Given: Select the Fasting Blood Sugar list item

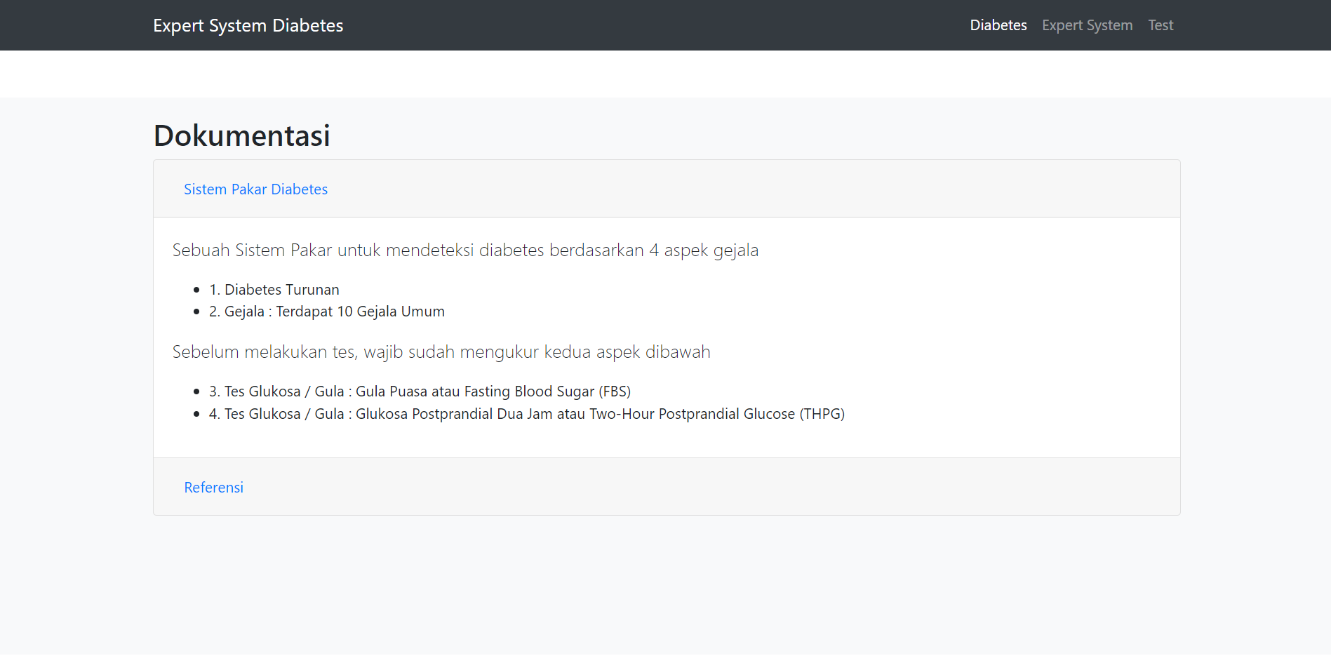Looking at the screenshot, I should [420, 391].
